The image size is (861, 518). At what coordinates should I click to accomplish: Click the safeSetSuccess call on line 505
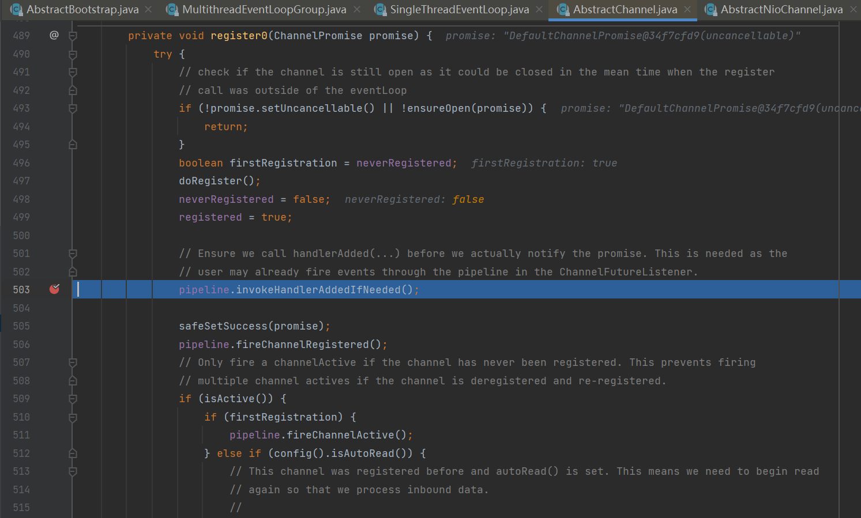pyautogui.click(x=223, y=326)
